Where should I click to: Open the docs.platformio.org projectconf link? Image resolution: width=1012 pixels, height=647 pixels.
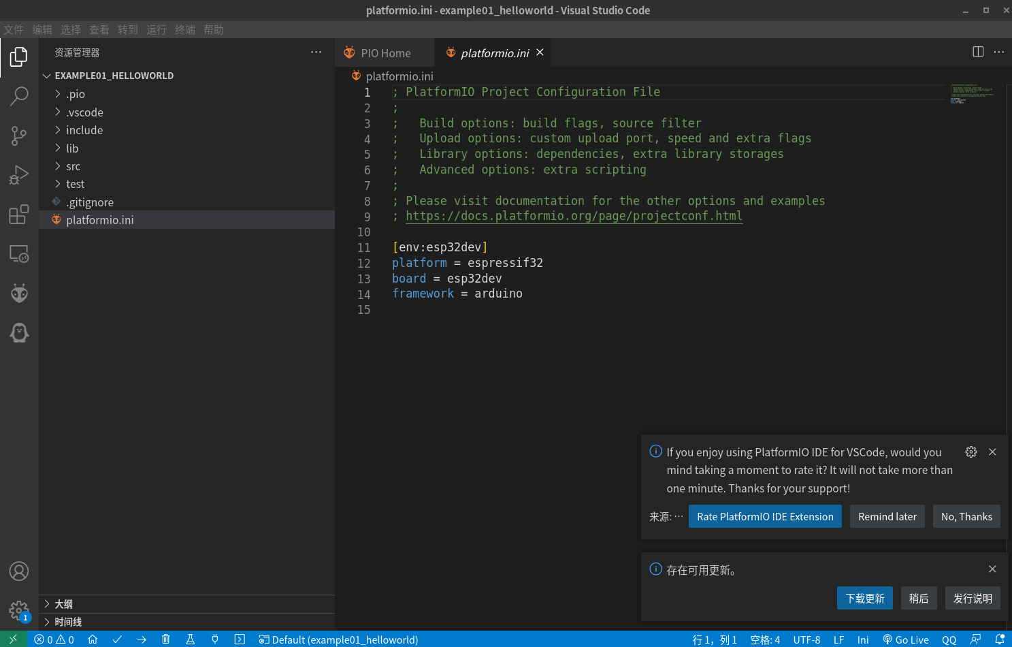point(574,216)
